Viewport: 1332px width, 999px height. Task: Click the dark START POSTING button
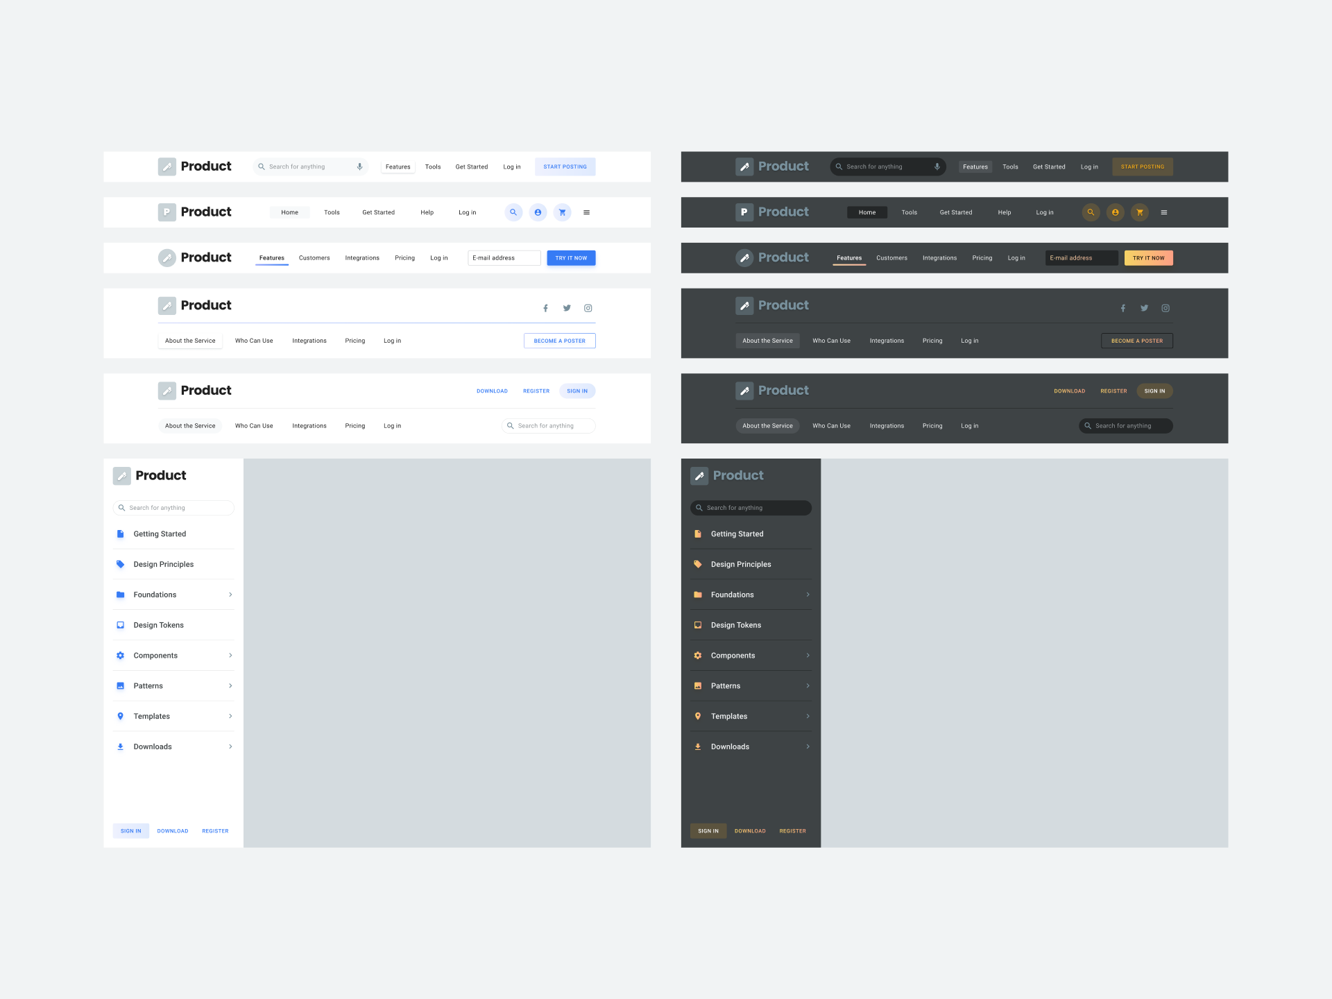click(x=1143, y=166)
